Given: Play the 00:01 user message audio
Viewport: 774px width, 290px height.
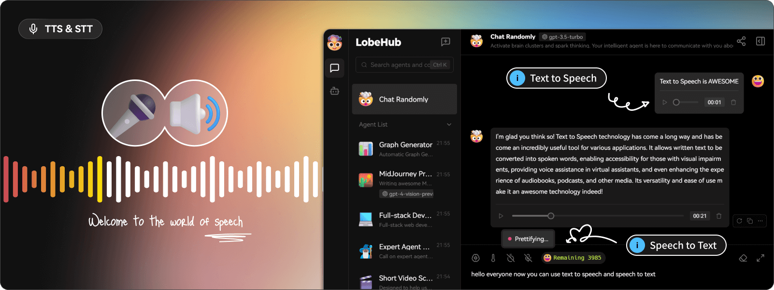Looking at the screenshot, I should coord(665,102).
